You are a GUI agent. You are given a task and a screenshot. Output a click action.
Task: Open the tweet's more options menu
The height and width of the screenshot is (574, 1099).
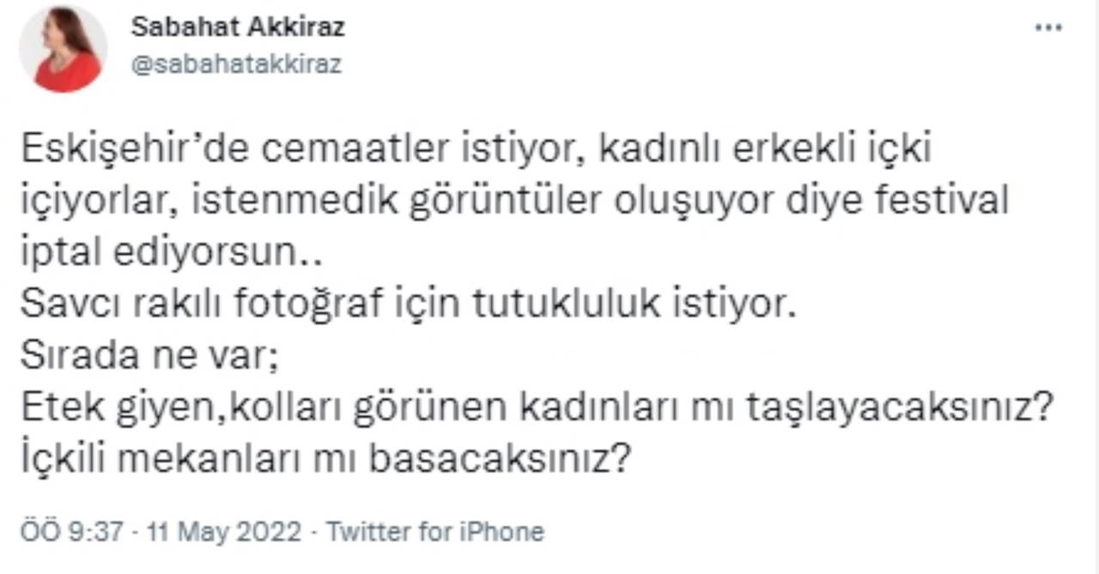(x=1048, y=28)
